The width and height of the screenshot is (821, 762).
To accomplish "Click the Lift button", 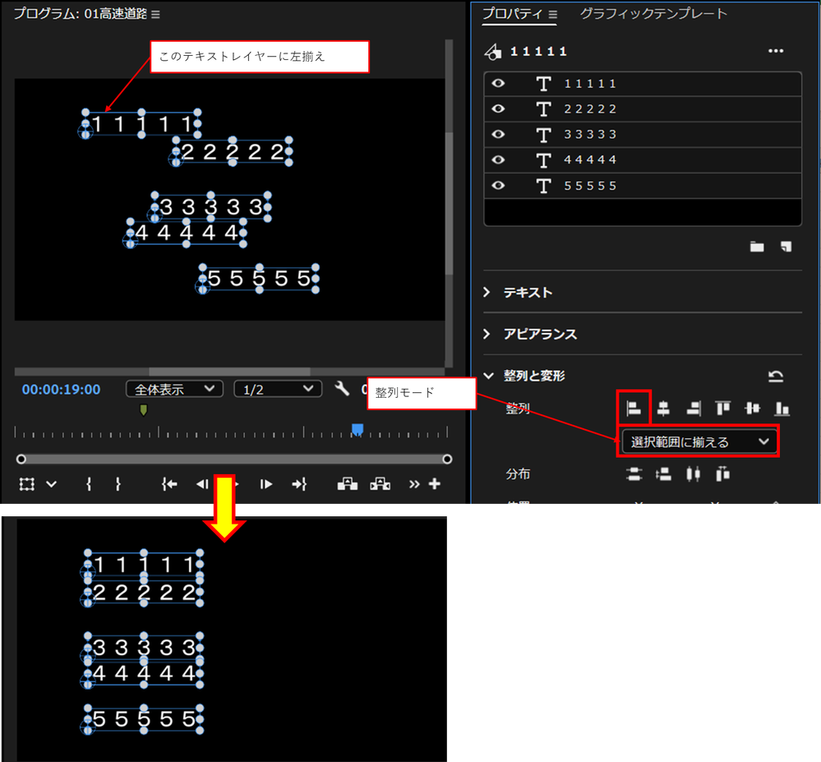I will (x=348, y=484).
